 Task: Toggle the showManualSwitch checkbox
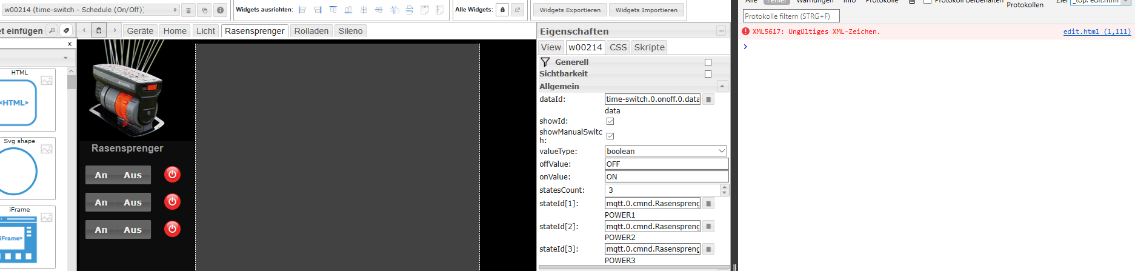click(x=610, y=136)
